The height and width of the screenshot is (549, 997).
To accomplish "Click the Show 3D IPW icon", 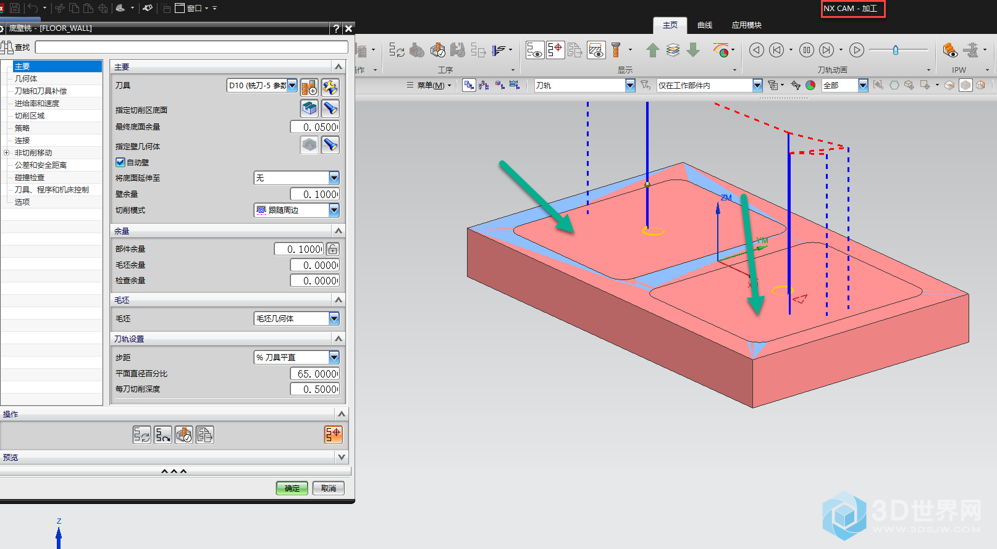I will pyautogui.click(x=950, y=50).
